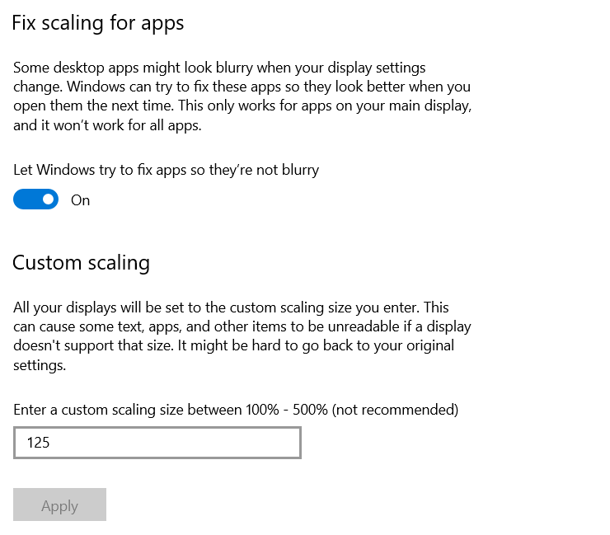Click the line starting "change. Windows can try"
Viewport: 610px width, 535px height.
point(242,87)
